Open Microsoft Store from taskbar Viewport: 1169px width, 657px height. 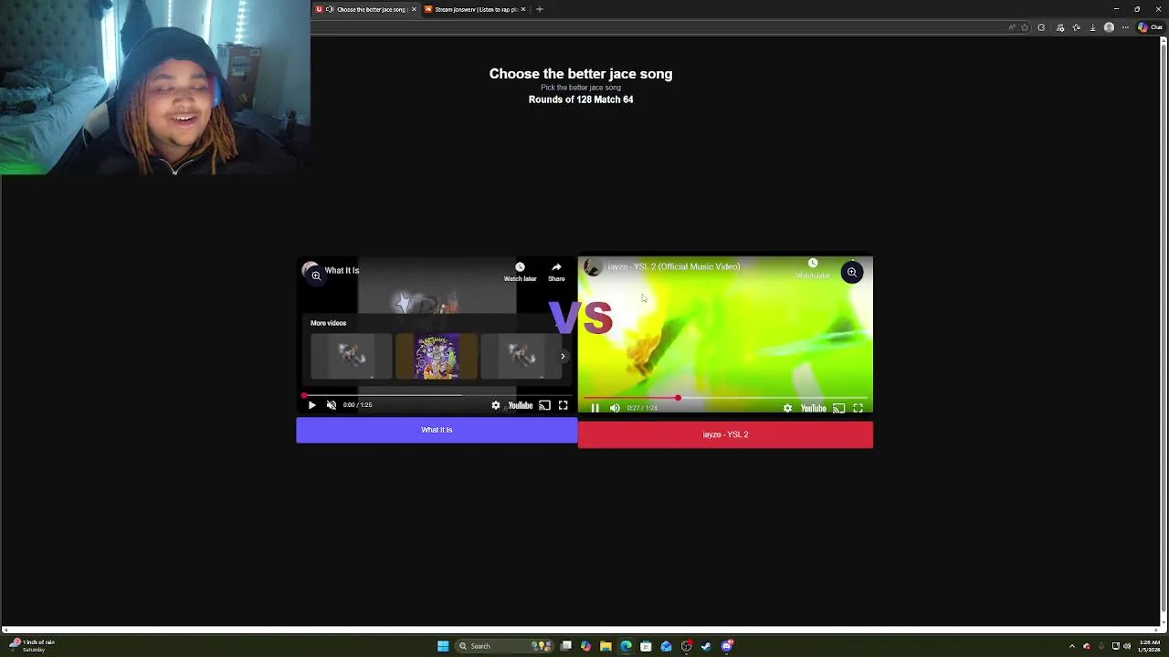point(646,646)
